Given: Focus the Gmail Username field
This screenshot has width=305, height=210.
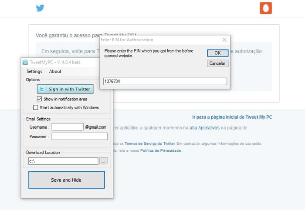Looking at the screenshot, I should click(x=68, y=127).
